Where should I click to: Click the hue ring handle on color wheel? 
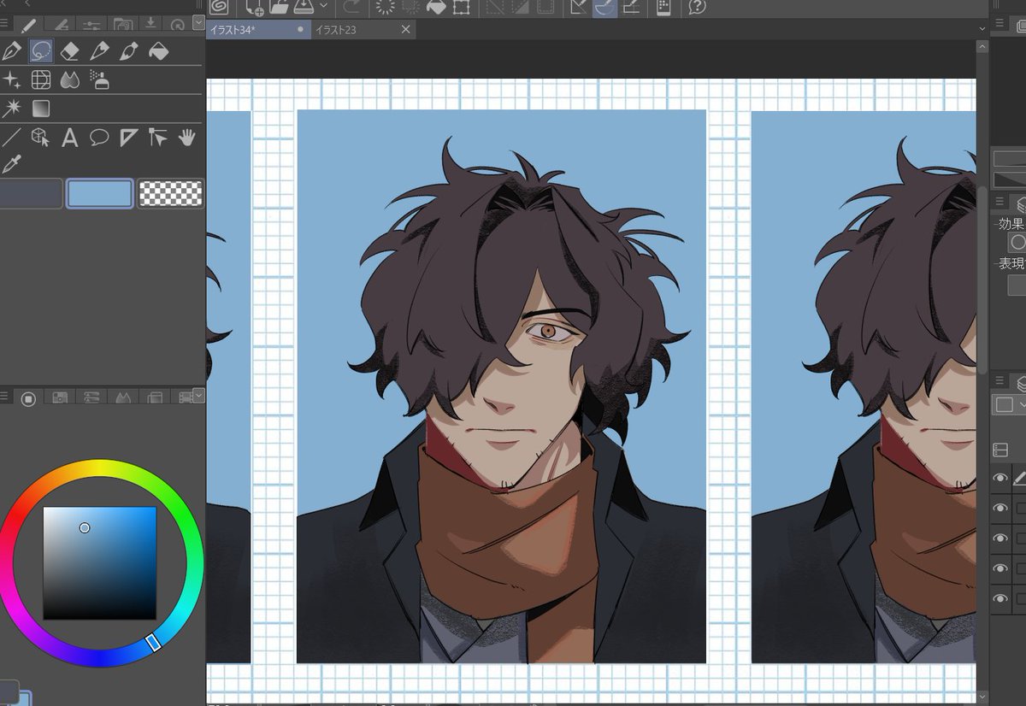point(154,643)
